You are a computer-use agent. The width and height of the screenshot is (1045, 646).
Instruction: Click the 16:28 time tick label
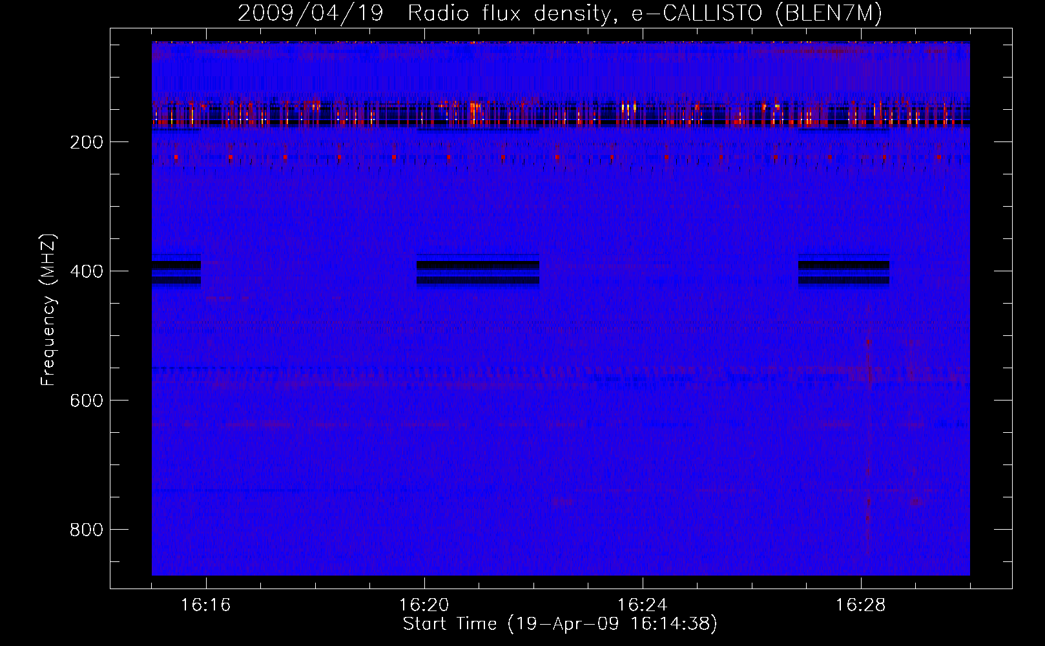click(x=860, y=605)
